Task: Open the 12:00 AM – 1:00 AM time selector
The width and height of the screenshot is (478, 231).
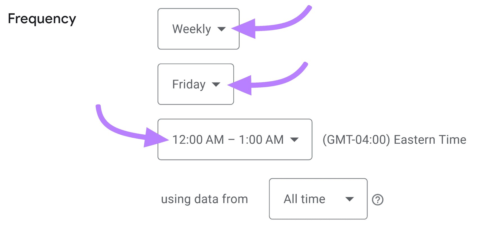Action: (x=235, y=139)
